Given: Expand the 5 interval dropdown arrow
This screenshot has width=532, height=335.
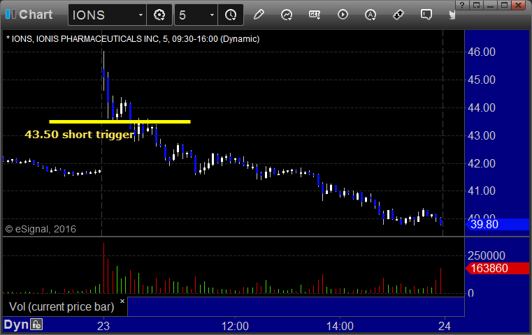Looking at the screenshot, I should coord(212,15).
